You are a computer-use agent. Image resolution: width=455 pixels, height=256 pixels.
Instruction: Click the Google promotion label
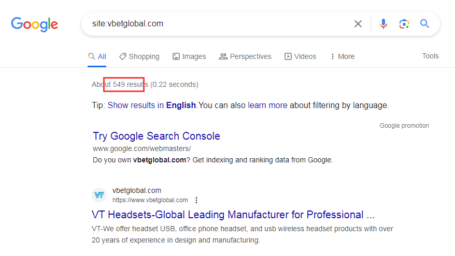pyautogui.click(x=404, y=126)
